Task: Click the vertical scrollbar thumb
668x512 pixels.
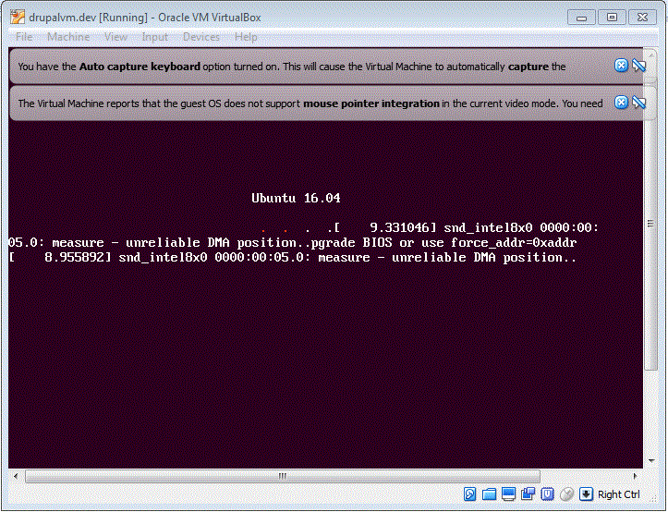Action: 650,224
